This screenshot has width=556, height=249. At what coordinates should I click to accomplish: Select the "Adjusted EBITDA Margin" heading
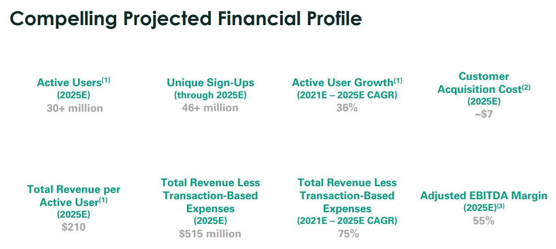tap(483, 196)
